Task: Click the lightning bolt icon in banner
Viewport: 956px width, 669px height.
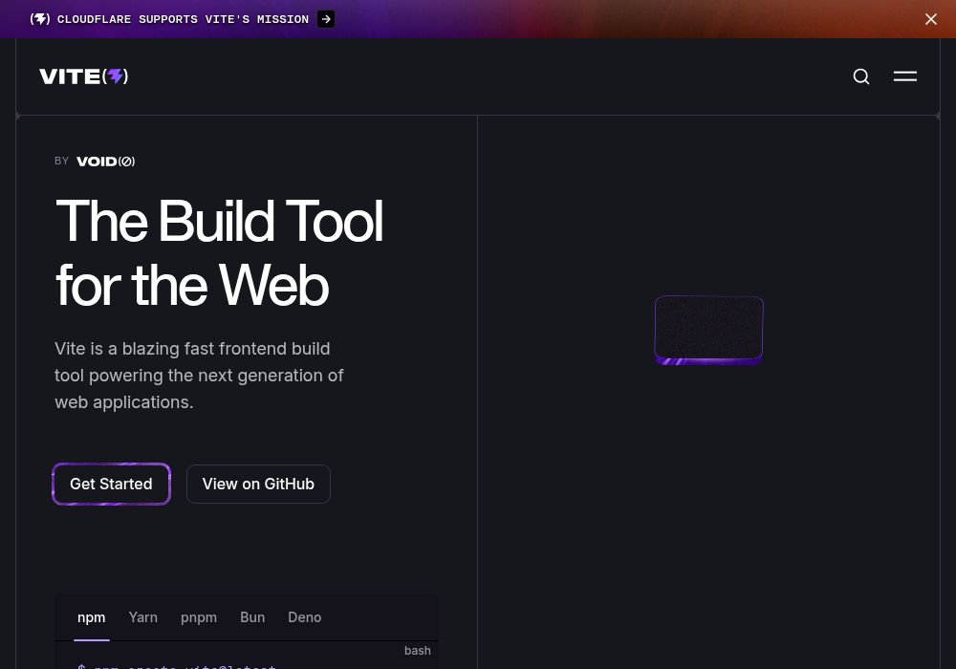Action: point(39,19)
